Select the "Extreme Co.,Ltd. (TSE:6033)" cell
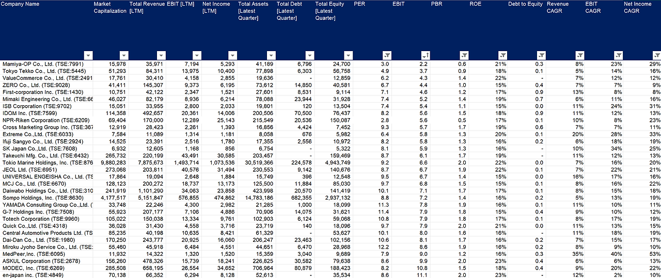The width and height of the screenshot is (661, 278). pyautogui.click(x=46, y=134)
